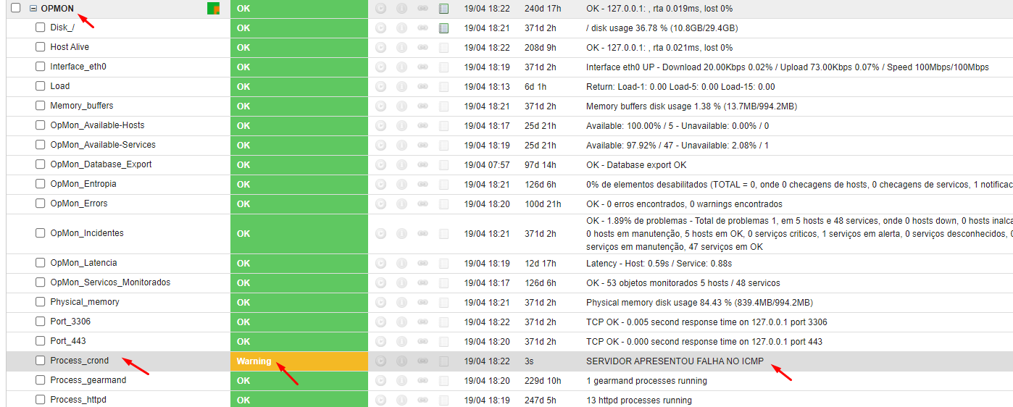The height and width of the screenshot is (407, 1013).
Task: Open the notes icon in the OPMON row
Action: tap(444, 9)
